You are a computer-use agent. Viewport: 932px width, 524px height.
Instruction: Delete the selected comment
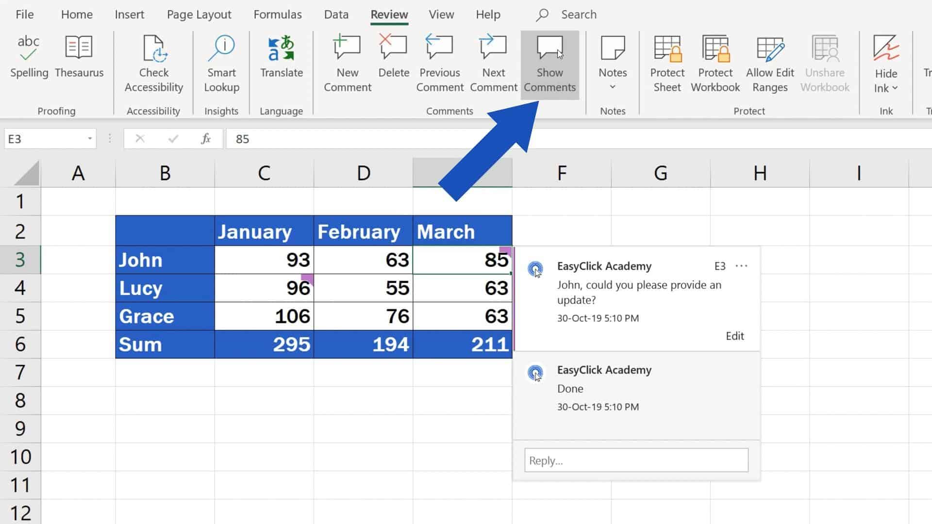394,57
